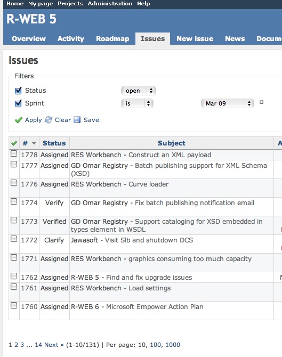Uncheck the Sprint filter checkbox
Image resolution: width=282 pixels, height=357 pixels.
(x=18, y=103)
